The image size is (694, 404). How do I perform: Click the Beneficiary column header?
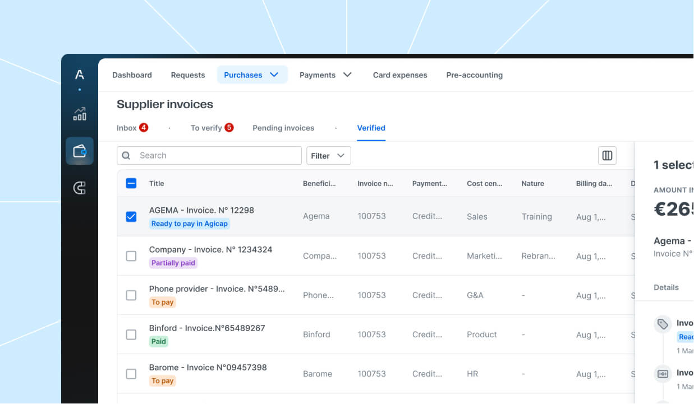(319, 183)
